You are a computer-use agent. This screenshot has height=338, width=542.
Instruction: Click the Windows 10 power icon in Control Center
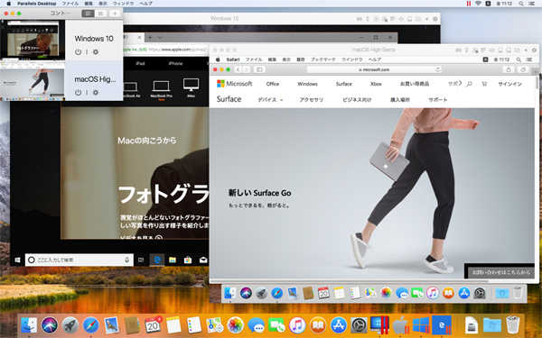78,52
